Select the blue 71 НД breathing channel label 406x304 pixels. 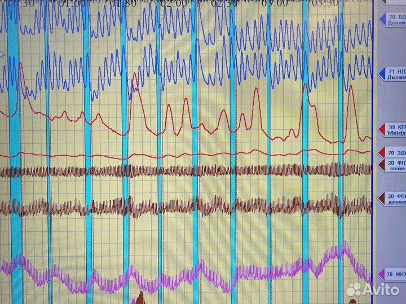(392, 76)
